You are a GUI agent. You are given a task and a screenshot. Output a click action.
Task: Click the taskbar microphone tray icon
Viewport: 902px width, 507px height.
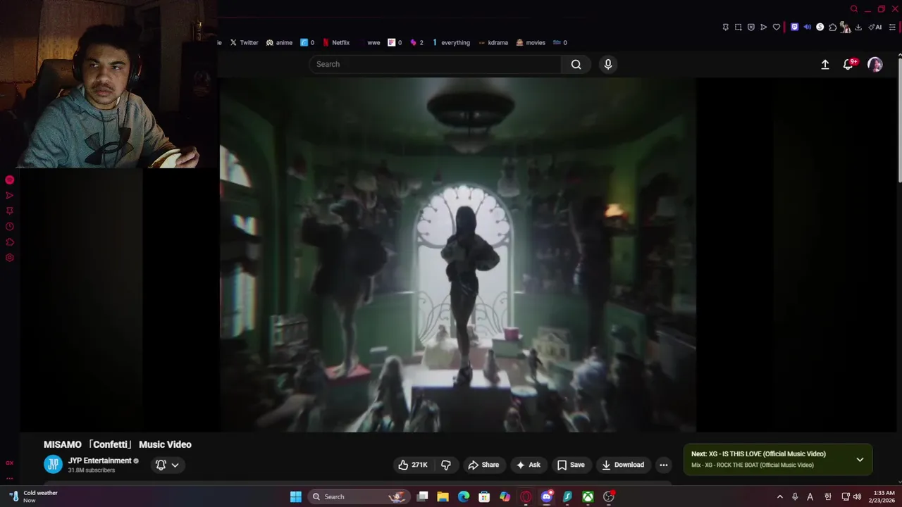[795, 497]
